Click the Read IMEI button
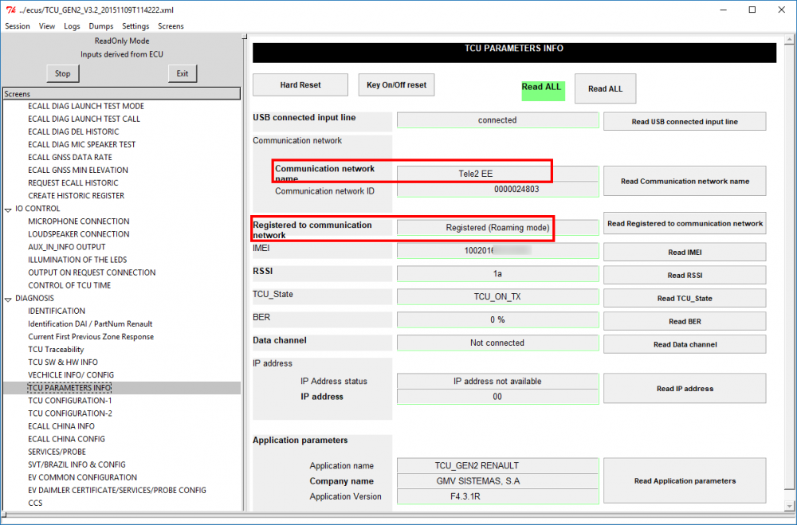The width and height of the screenshot is (797, 525). (x=685, y=252)
